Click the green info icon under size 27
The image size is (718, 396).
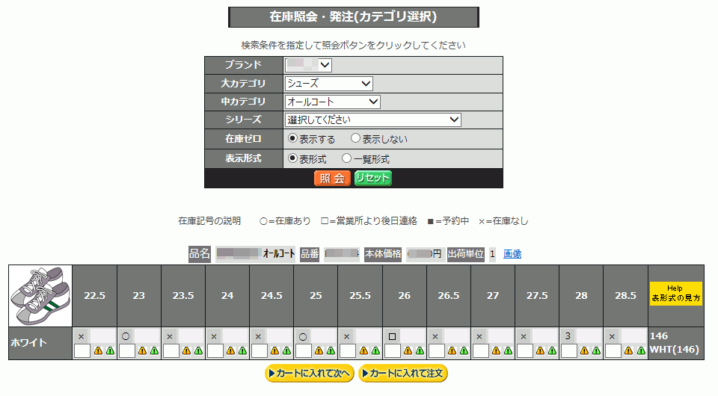coord(507,351)
